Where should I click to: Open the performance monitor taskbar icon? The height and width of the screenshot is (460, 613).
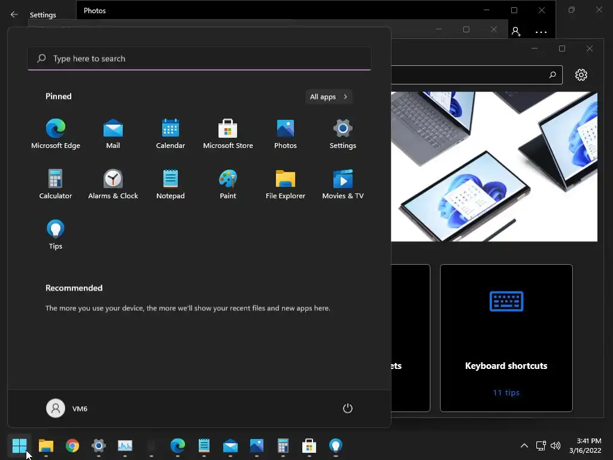coord(125,445)
